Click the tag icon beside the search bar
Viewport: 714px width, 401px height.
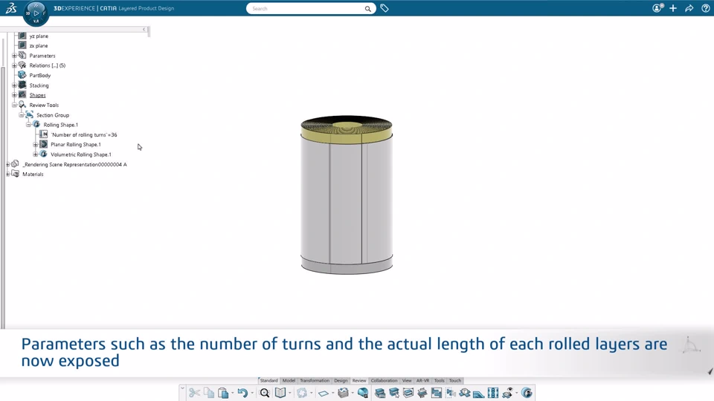click(385, 8)
